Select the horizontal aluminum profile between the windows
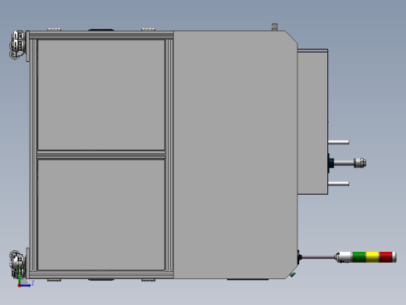This screenshot has height=305, width=406. pyautogui.click(x=101, y=155)
